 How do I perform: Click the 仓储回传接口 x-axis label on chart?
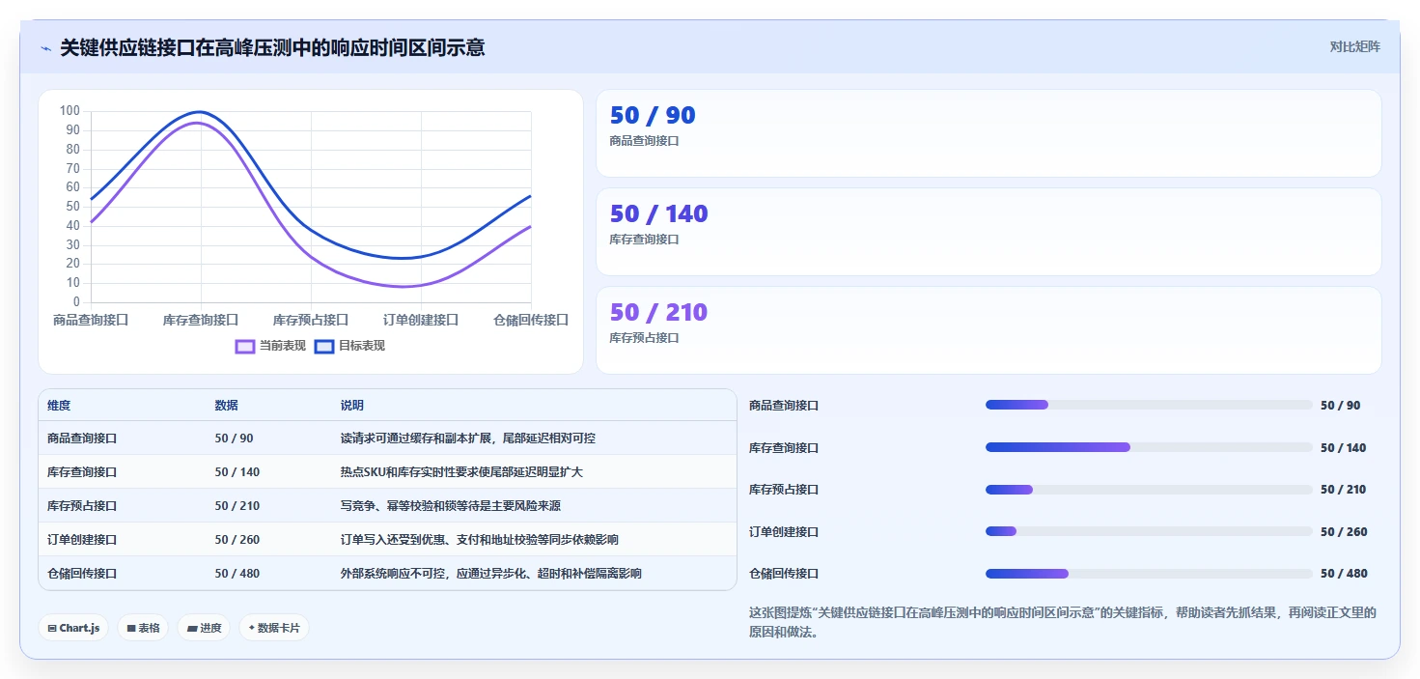pyautogui.click(x=531, y=320)
